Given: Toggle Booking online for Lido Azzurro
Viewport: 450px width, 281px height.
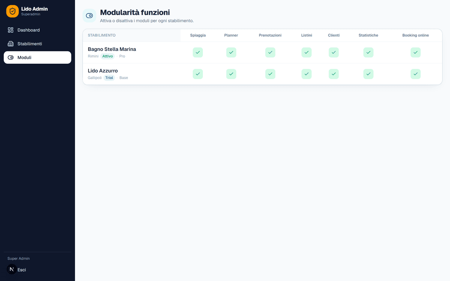Looking at the screenshot, I should (x=415, y=74).
